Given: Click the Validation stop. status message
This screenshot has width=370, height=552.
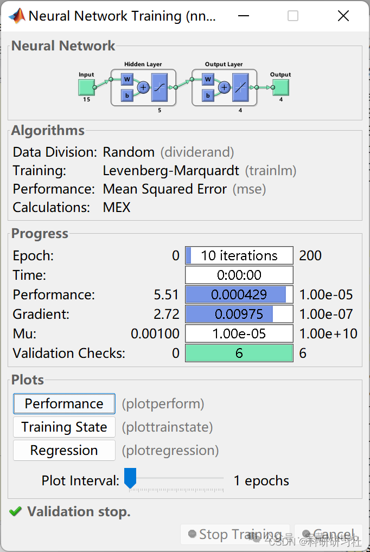Looking at the screenshot, I should 79,511.
